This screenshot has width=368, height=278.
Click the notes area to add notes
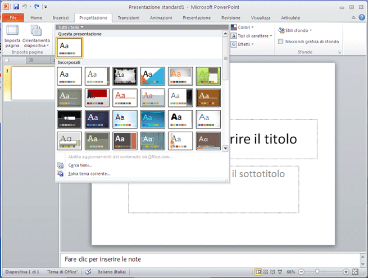[x=210, y=260]
